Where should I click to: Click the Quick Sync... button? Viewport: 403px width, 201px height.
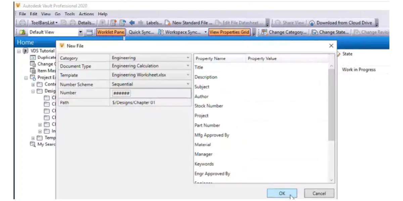[141, 32]
